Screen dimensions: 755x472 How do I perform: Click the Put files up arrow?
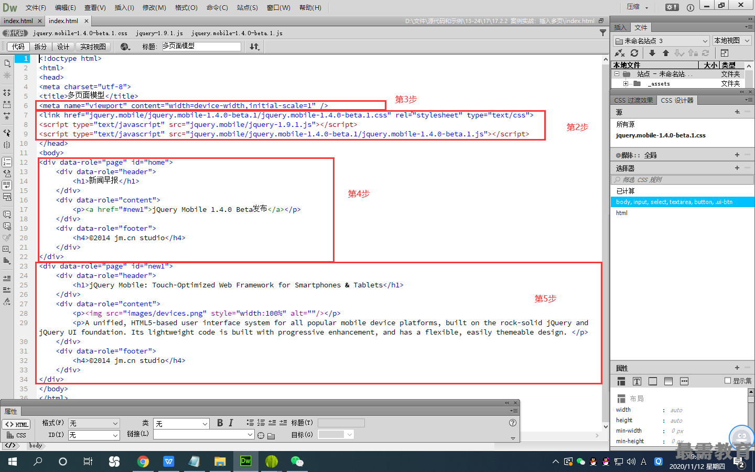pyautogui.click(x=665, y=53)
